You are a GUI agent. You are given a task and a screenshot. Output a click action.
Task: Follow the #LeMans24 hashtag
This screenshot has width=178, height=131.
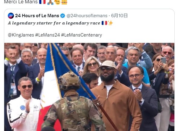pos(48,35)
